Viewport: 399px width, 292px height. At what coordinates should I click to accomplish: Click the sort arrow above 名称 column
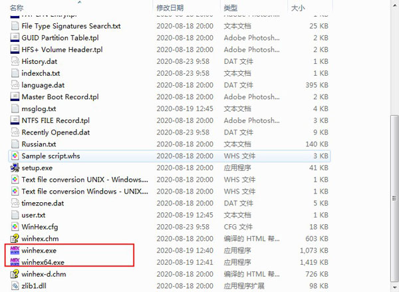[80, 2]
